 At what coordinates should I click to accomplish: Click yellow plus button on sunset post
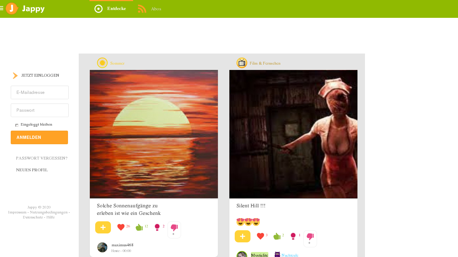(103, 227)
